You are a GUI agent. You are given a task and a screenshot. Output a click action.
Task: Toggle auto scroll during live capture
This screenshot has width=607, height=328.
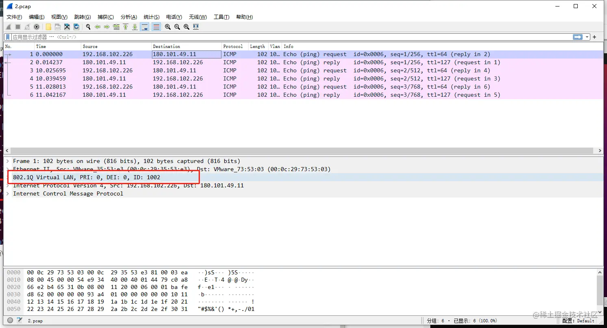pyautogui.click(x=145, y=27)
